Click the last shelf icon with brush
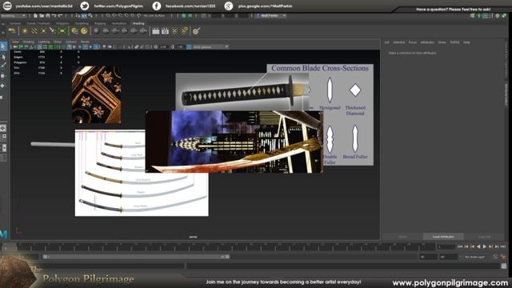This screenshot has width=512, height=288. [x=196, y=31]
